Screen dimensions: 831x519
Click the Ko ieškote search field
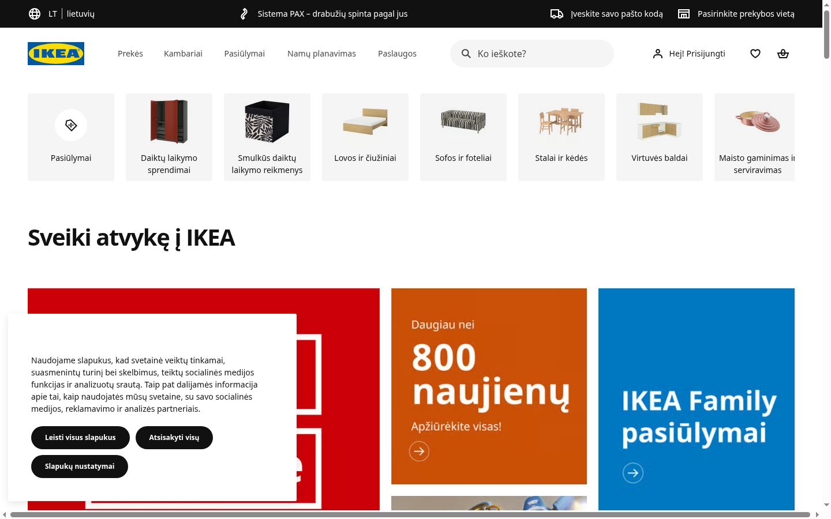point(532,54)
